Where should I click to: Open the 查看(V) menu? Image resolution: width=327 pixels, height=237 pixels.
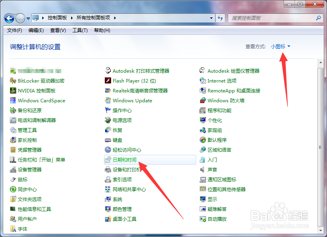(x=58, y=30)
